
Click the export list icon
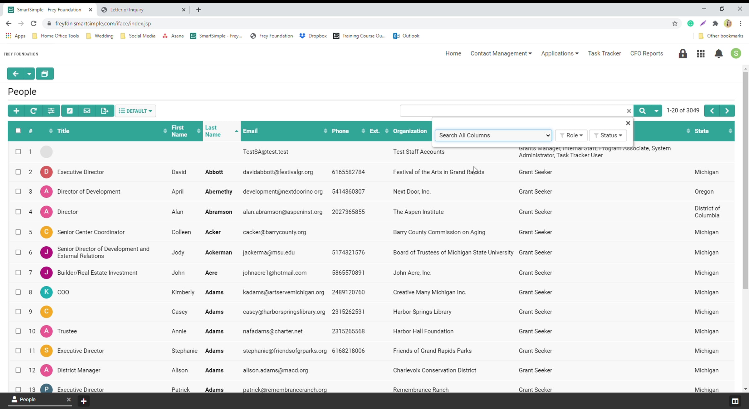click(105, 111)
